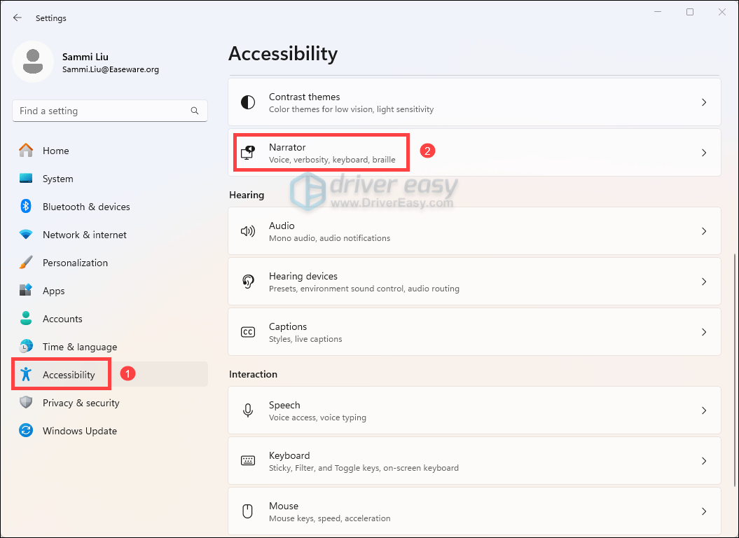Viewport: 739px width, 538px height.
Task: Navigate to Privacy & security section
Action: (81, 403)
